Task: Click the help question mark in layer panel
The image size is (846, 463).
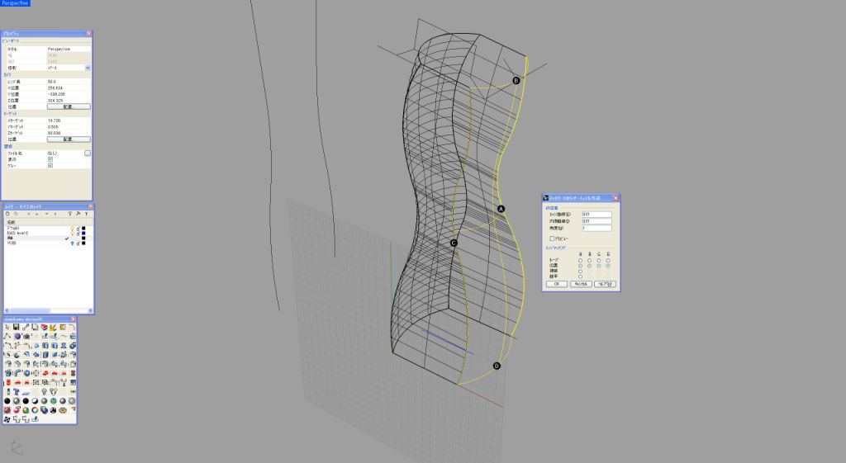Action: tap(87, 214)
